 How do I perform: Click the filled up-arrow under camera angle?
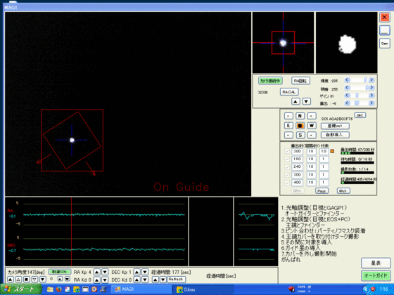point(11,280)
